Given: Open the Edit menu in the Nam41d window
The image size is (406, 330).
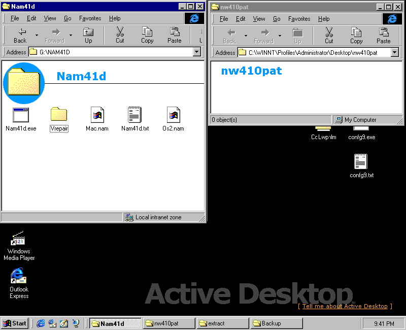Looking at the screenshot, I should [31, 18].
